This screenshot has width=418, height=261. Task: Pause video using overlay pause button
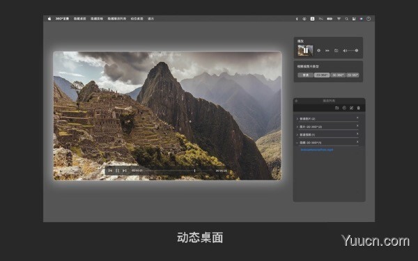(x=117, y=171)
